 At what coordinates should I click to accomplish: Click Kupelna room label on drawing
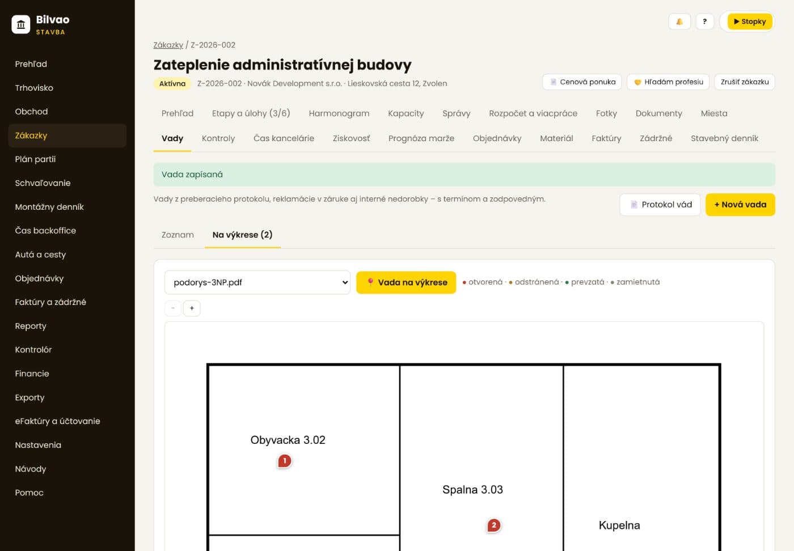coord(619,525)
